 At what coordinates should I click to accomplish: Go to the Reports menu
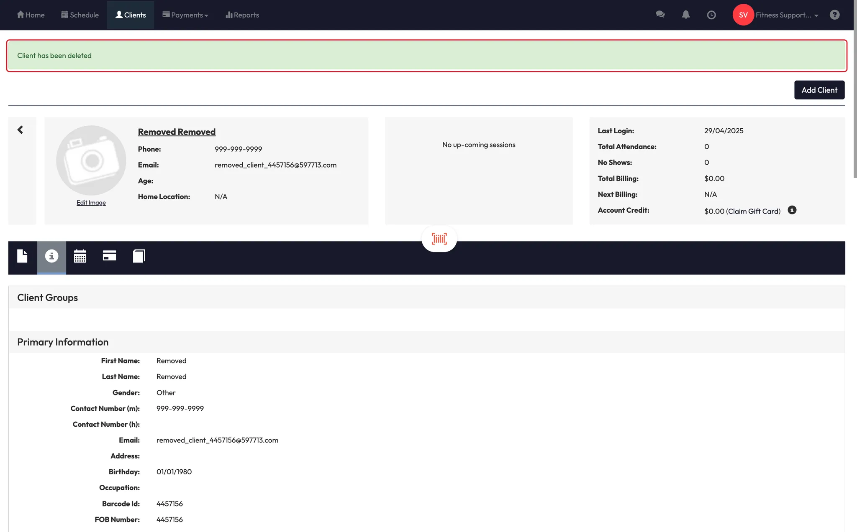pos(242,15)
